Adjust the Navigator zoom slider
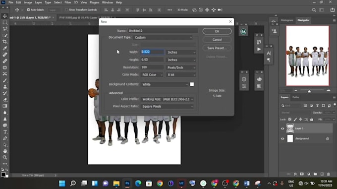Screen dimensions: 337x189 tap(309, 91)
